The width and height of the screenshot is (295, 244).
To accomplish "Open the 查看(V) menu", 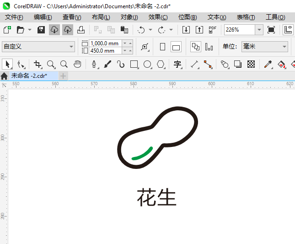I will (x=72, y=17).
